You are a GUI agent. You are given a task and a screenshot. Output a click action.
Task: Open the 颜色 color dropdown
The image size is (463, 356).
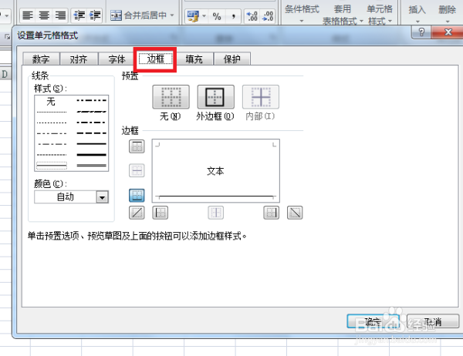pyautogui.click(x=102, y=197)
